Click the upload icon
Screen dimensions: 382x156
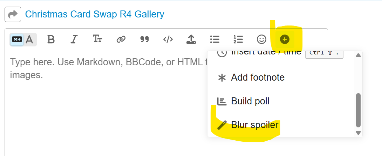pyautogui.click(x=191, y=39)
